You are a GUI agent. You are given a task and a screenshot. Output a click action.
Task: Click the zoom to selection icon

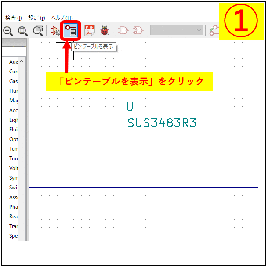(38, 30)
